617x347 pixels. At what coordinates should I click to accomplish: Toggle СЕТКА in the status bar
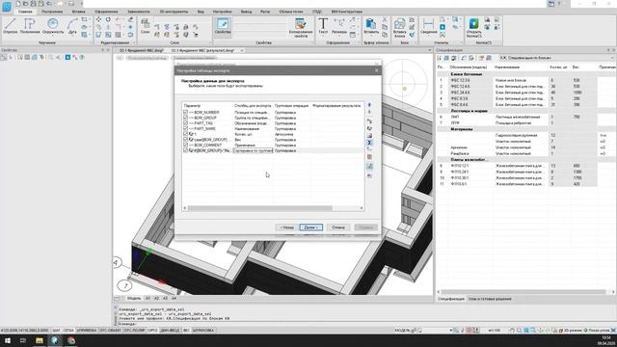68,330
